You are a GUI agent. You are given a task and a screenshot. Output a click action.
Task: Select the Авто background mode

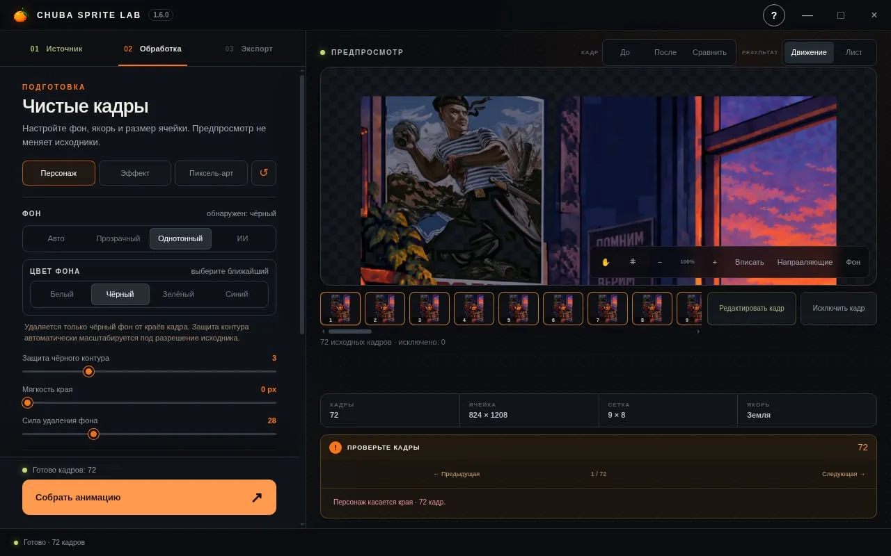click(x=56, y=238)
